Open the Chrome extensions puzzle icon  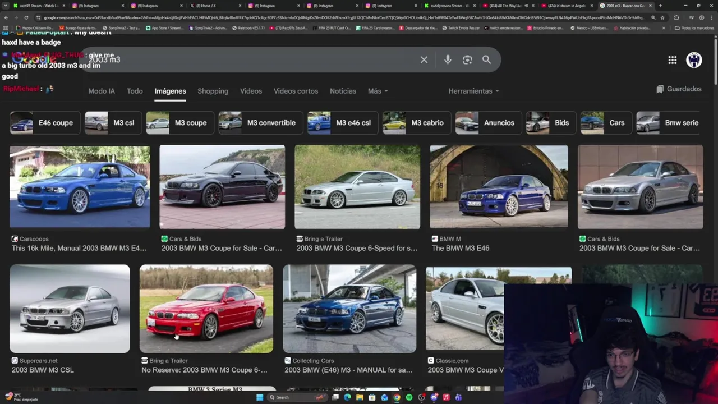coord(676,17)
